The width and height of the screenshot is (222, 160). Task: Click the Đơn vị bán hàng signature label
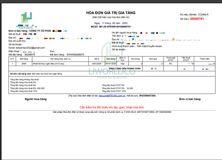tap(190, 99)
